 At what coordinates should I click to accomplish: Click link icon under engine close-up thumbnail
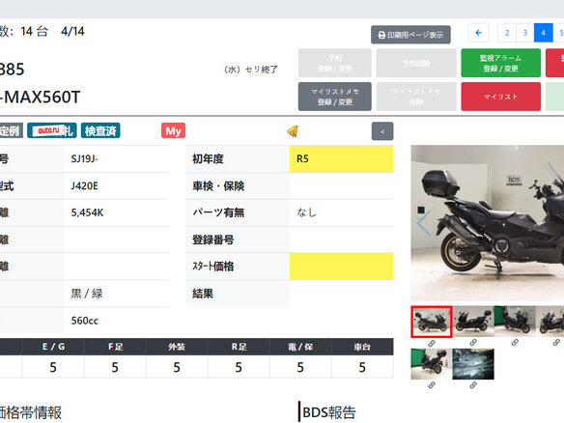(x=473, y=385)
